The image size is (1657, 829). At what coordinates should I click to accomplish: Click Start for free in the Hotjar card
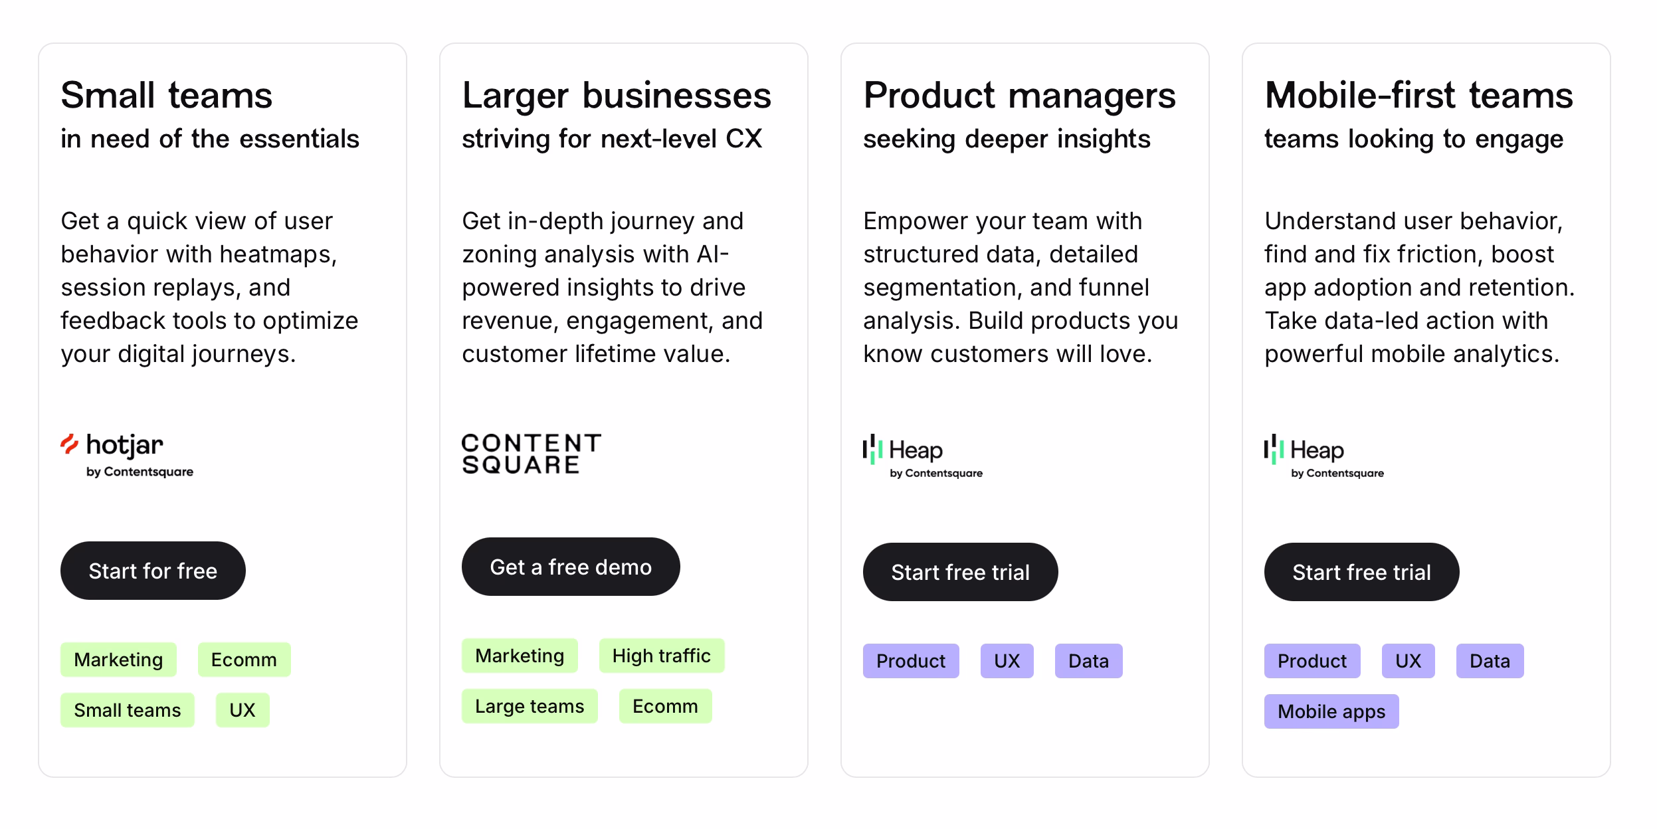point(153,570)
